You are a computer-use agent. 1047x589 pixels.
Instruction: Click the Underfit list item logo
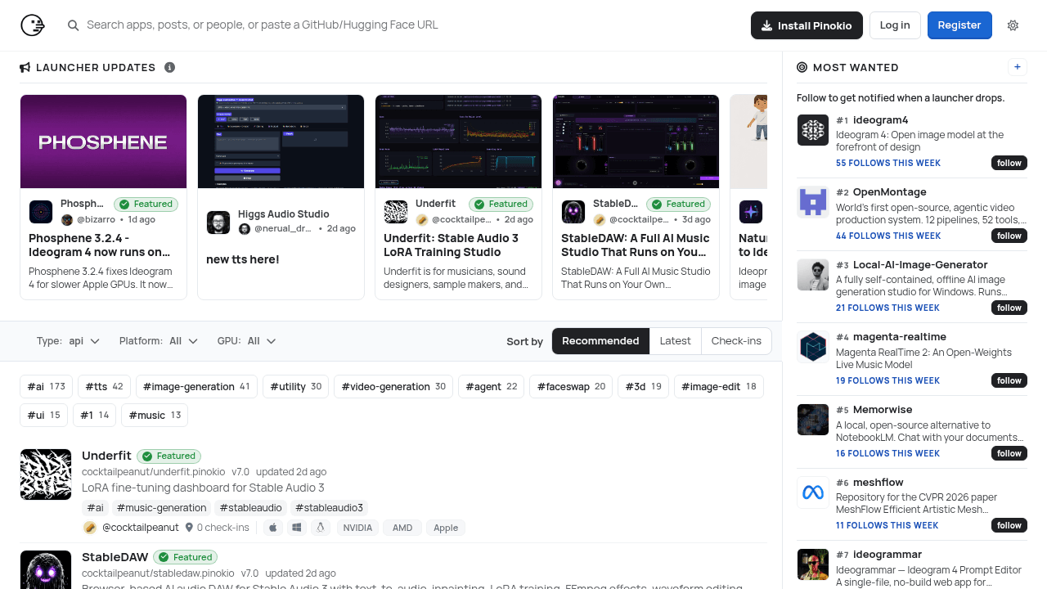(x=46, y=474)
